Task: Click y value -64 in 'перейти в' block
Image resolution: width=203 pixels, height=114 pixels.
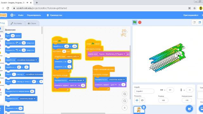Action: click(x=75, y=46)
